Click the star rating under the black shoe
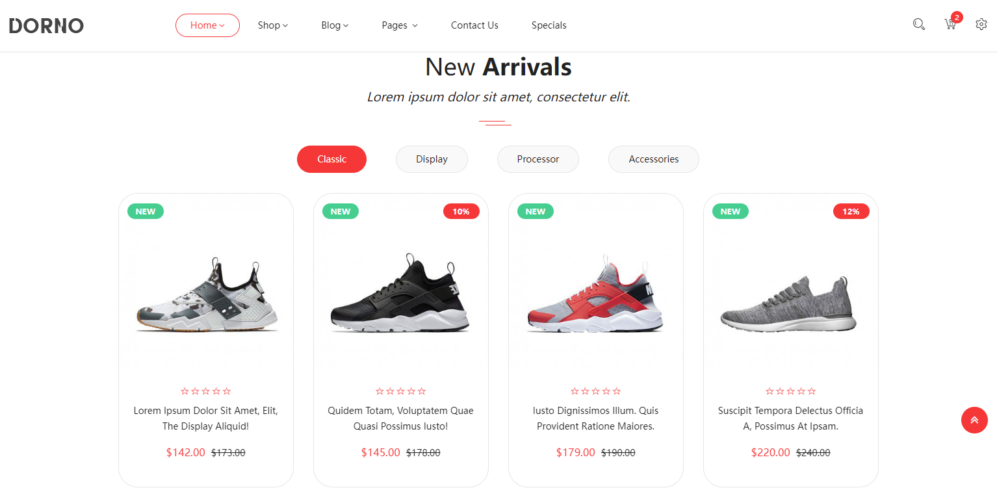997x490 pixels. (400, 391)
